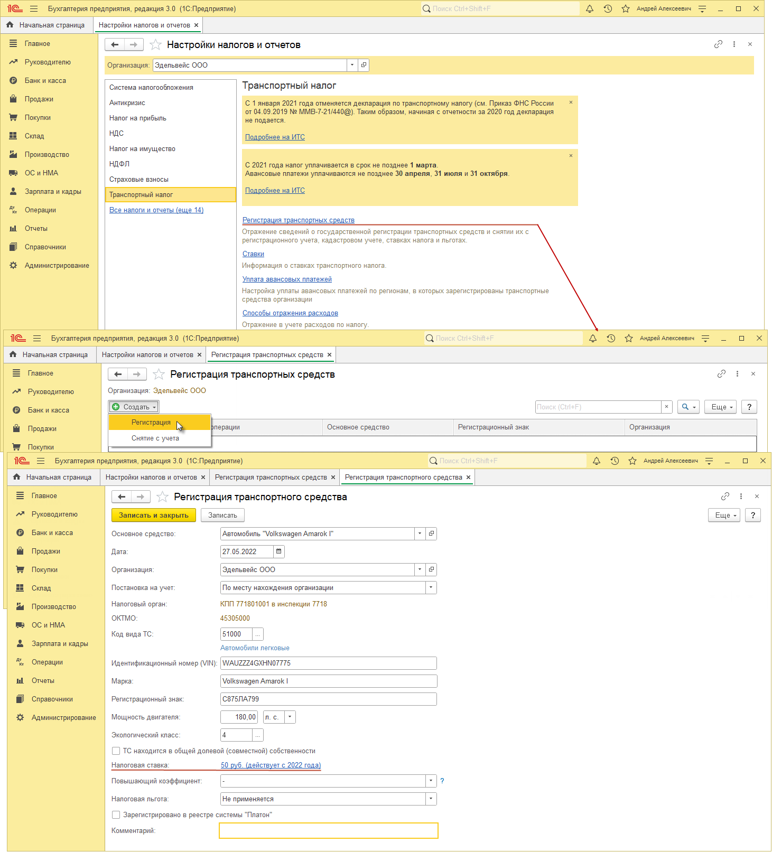Switch to Начальная страница tab in bottom window
Screen dimensions: 772x852
(x=52, y=477)
